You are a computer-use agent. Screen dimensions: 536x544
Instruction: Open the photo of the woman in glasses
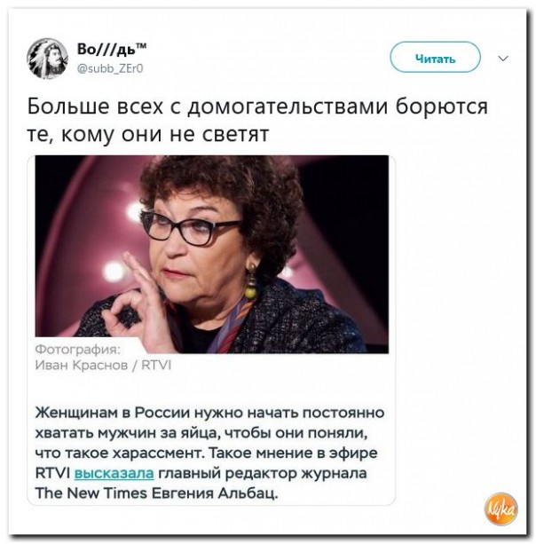(x=211, y=255)
